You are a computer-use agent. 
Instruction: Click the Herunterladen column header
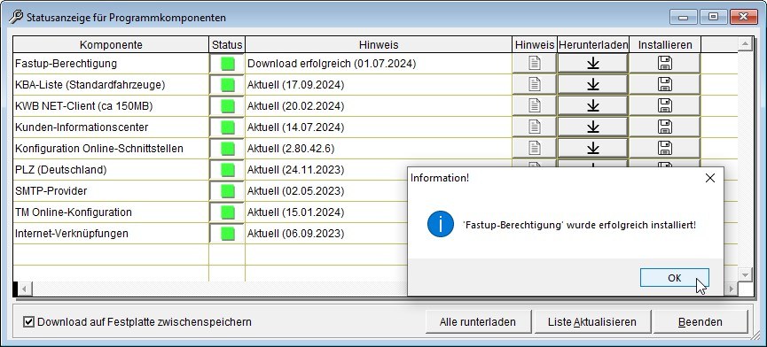(x=593, y=45)
